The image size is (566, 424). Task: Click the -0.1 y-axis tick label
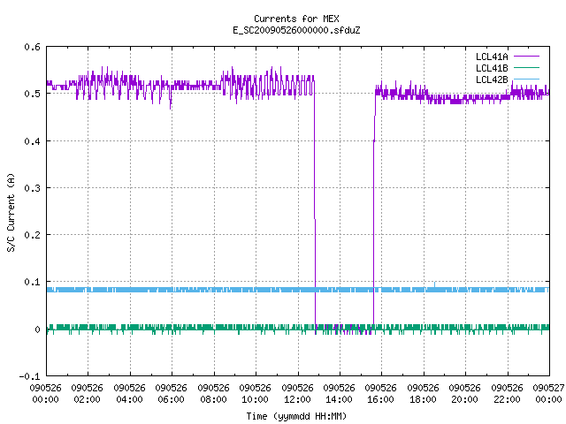pyautogui.click(x=29, y=376)
